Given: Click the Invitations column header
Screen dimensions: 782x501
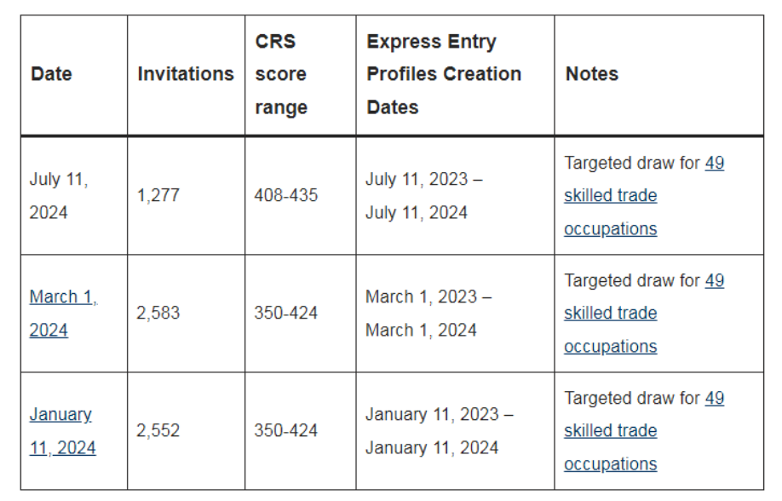Looking at the screenshot, I should click(186, 74).
